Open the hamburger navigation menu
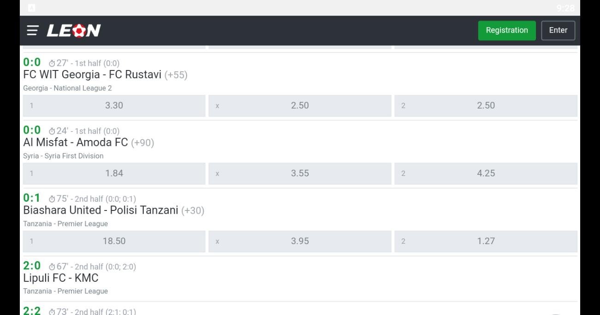600x315 pixels. click(32, 30)
